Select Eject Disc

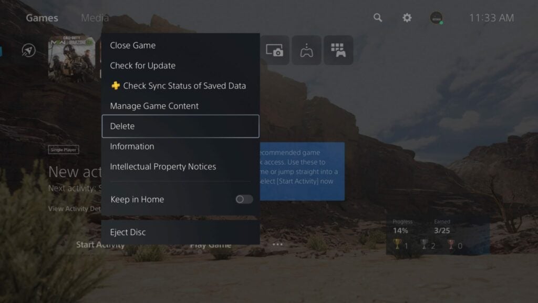(x=127, y=232)
